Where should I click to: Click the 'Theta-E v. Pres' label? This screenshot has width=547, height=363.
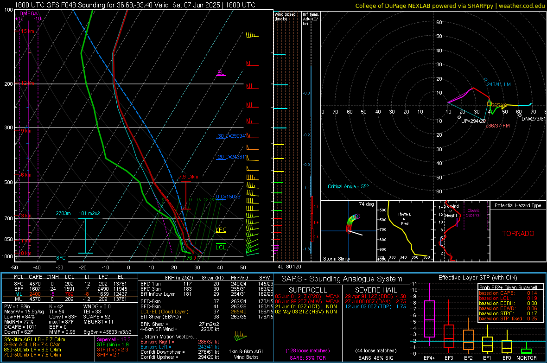pyautogui.click(x=405, y=218)
